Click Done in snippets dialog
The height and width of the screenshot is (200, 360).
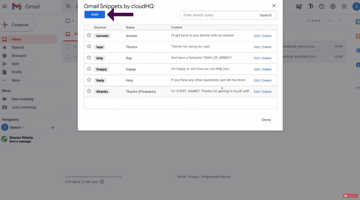[x=266, y=120]
